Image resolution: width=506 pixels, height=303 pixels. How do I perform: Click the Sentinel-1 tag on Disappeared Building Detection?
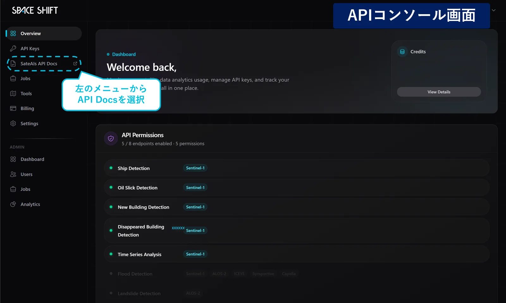(195, 231)
